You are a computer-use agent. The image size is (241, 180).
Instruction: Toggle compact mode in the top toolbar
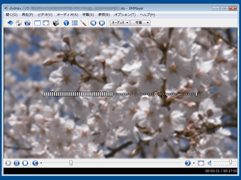pyautogui.click(x=38, y=23)
